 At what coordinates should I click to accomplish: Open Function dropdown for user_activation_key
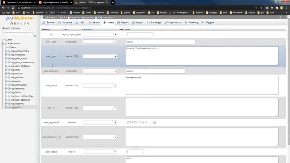pos(100,137)
